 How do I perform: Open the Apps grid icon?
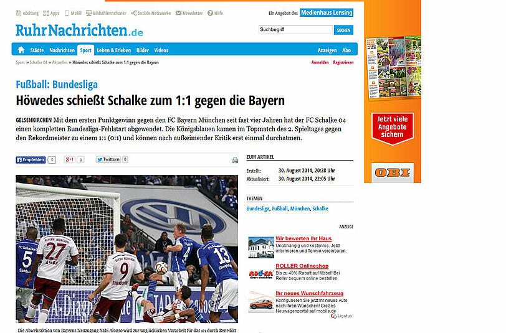(46, 13)
